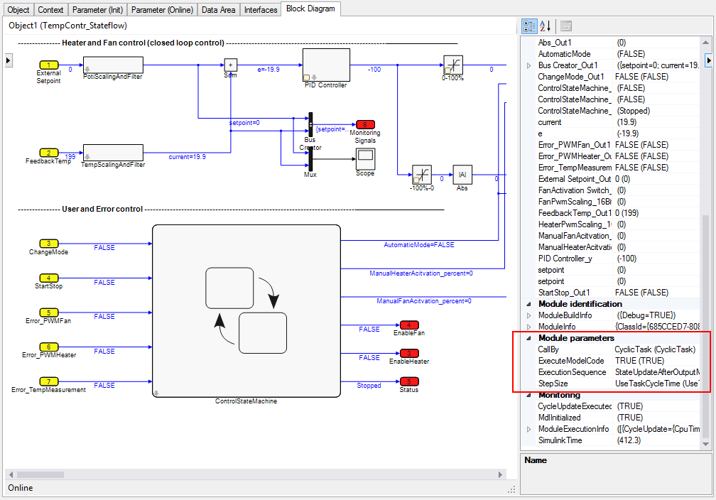Click the Alphabetical sort icon
The height and width of the screenshot is (500, 716).
(546, 26)
